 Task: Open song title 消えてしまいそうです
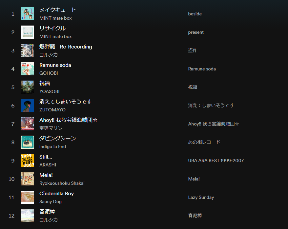(66, 102)
